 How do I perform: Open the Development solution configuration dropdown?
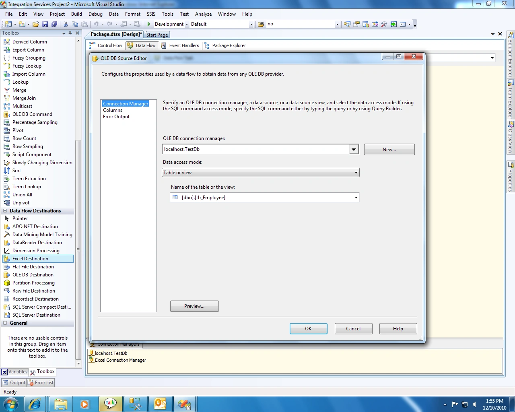[187, 24]
